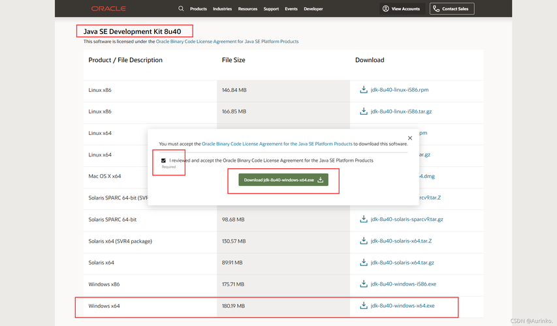The width and height of the screenshot is (557, 326).
Task: Click the View Accounts button
Action: point(401,8)
